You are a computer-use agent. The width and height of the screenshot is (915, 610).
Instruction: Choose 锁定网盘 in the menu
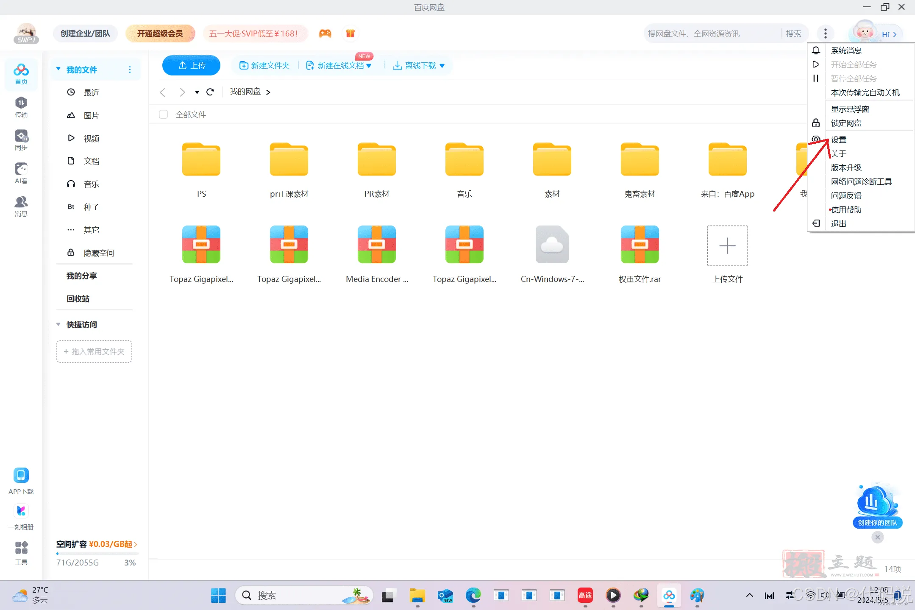[846, 123]
